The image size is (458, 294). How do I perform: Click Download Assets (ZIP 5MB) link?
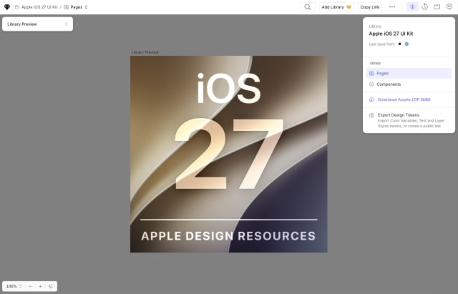coord(404,99)
